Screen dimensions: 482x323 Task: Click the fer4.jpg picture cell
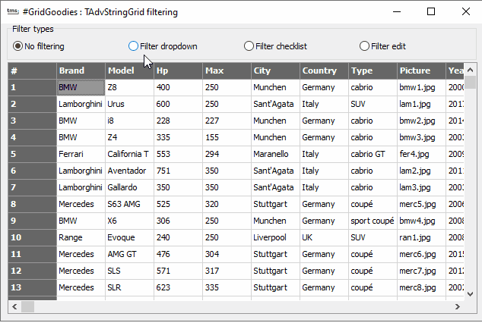click(421, 154)
